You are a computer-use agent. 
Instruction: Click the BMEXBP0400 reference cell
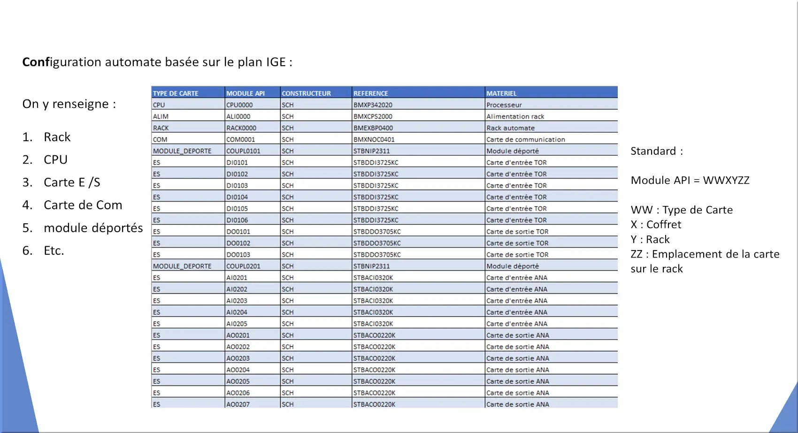pyautogui.click(x=418, y=128)
